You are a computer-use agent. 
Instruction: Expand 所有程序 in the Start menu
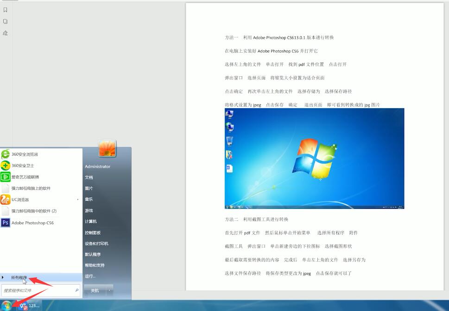click(41, 277)
